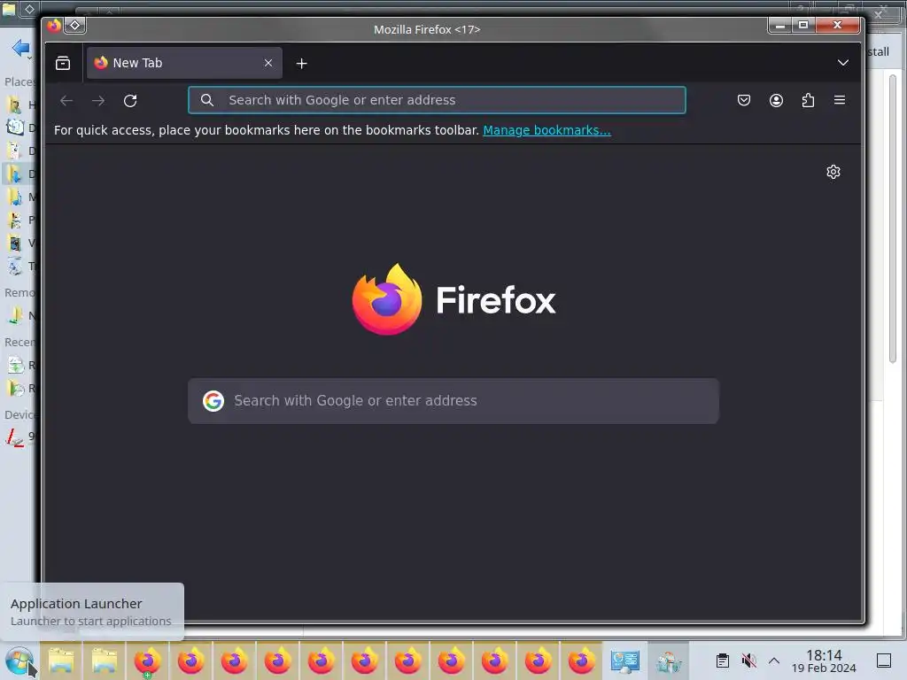Viewport: 907px width, 680px height.
Task: Click the file manager window's vertical scrollbar
Action: [893, 220]
